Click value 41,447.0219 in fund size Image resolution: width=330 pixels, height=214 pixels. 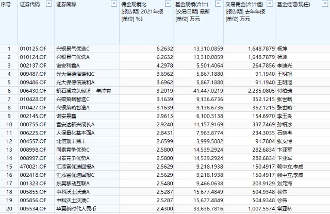tap(208, 91)
